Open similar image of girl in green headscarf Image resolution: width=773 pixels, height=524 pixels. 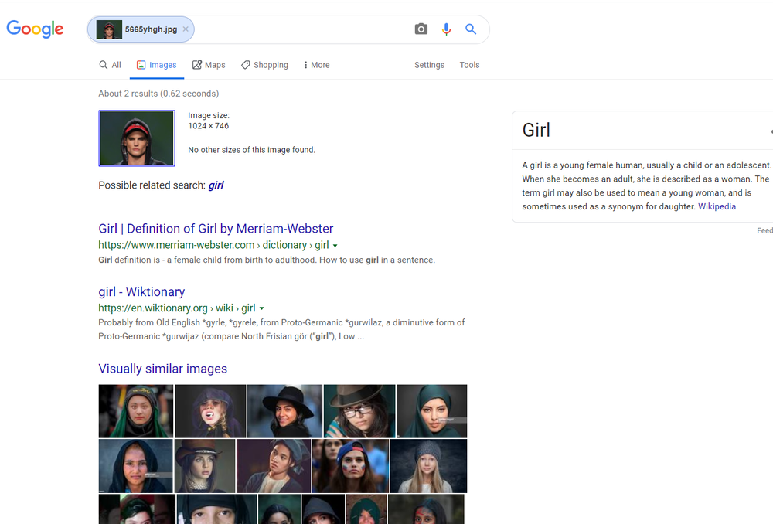[x=135, y=411]
